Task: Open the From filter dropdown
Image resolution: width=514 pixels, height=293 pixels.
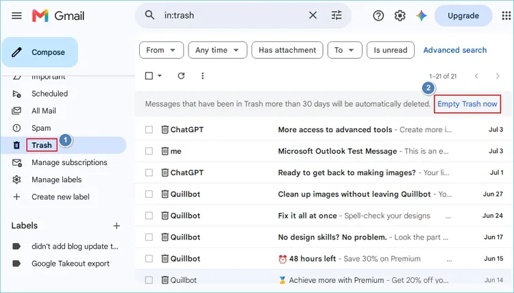Action: tap(161, 50)
